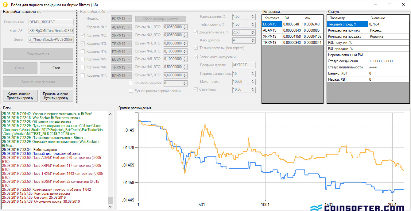
Task: Click Продать индекс - Купить корзину button
Action: tap(56, 96)
